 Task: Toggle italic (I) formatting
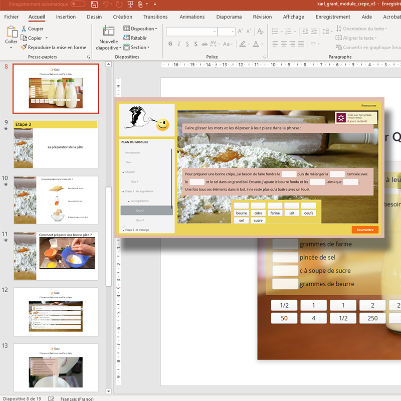coord(179,44)
